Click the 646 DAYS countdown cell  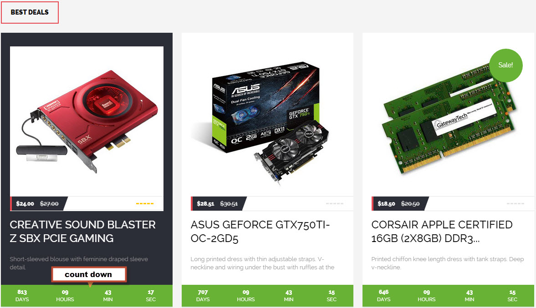[383, 296]
